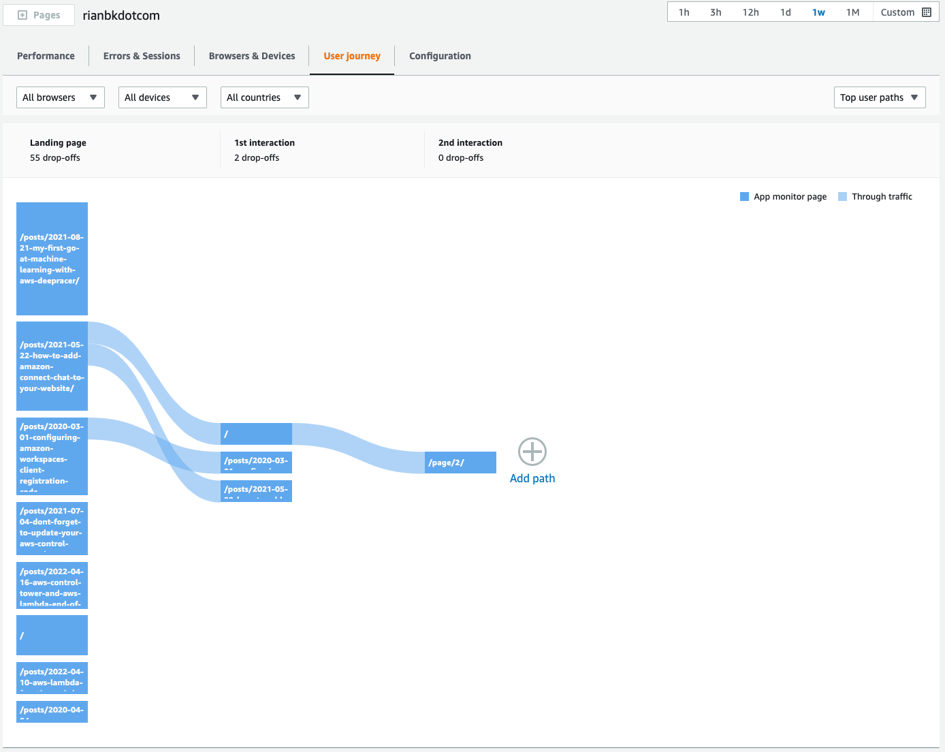Switch to the Errors & Sessions tab
The height and width of the screenshot is (752, 945).
pos(142,56)
